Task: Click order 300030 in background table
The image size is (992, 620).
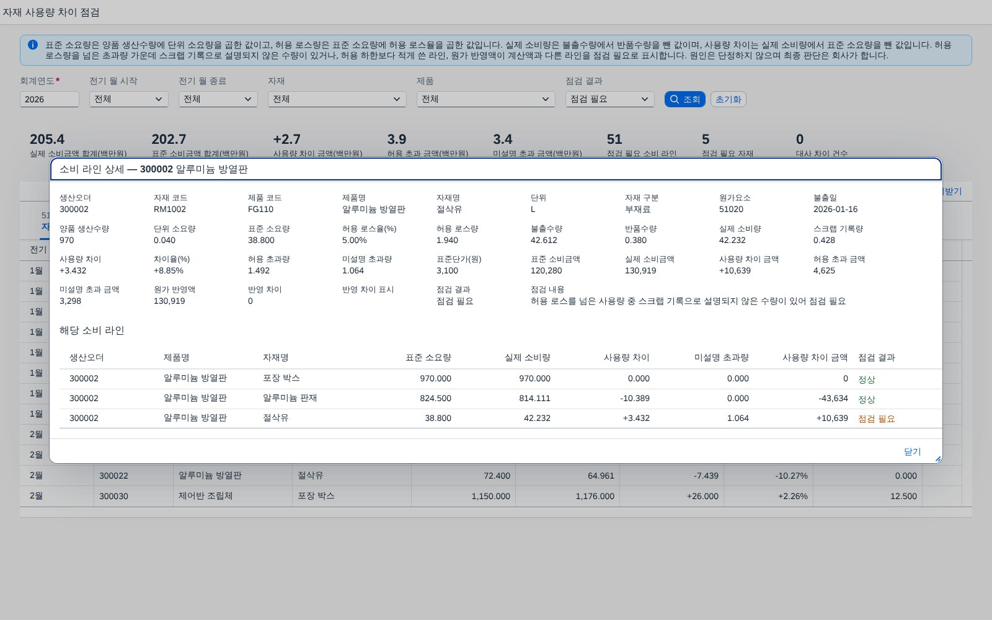Action: (114, 496)
